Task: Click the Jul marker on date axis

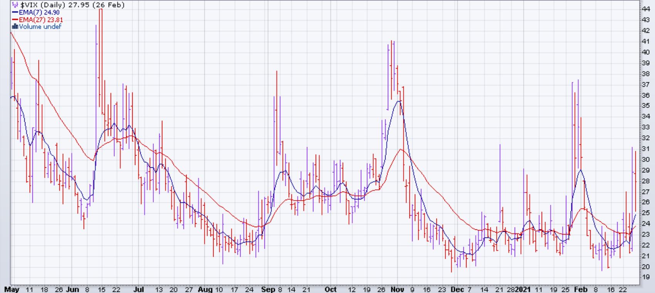Action: point(139,289)
